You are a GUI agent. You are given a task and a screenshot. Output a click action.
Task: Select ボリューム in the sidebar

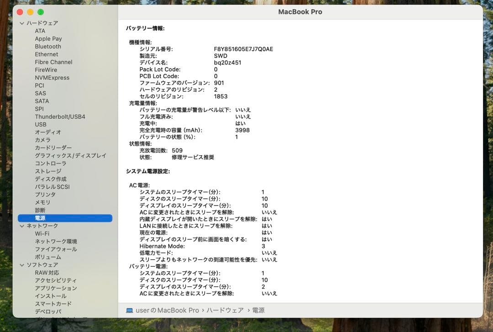point(48,257)
